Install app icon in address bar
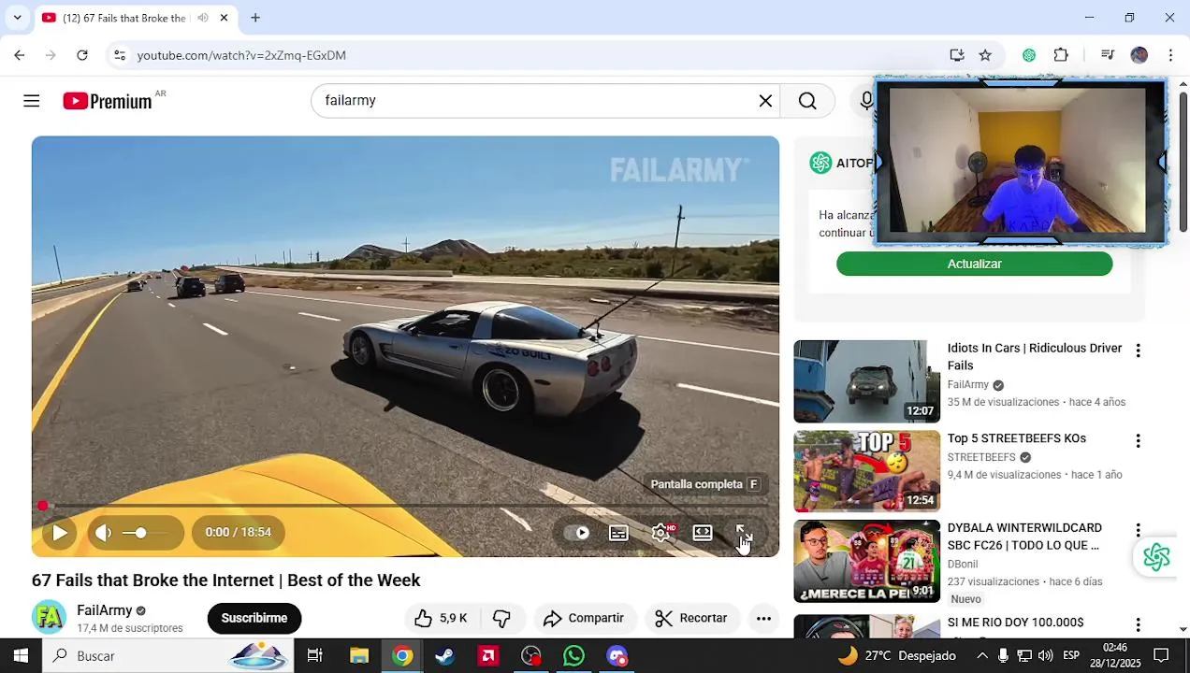The image size is (1190, 673). coord(956,55)
